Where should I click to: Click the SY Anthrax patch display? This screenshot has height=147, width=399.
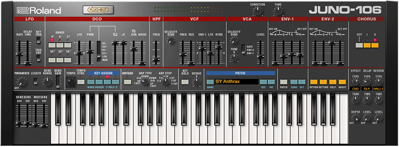point(236,82)
